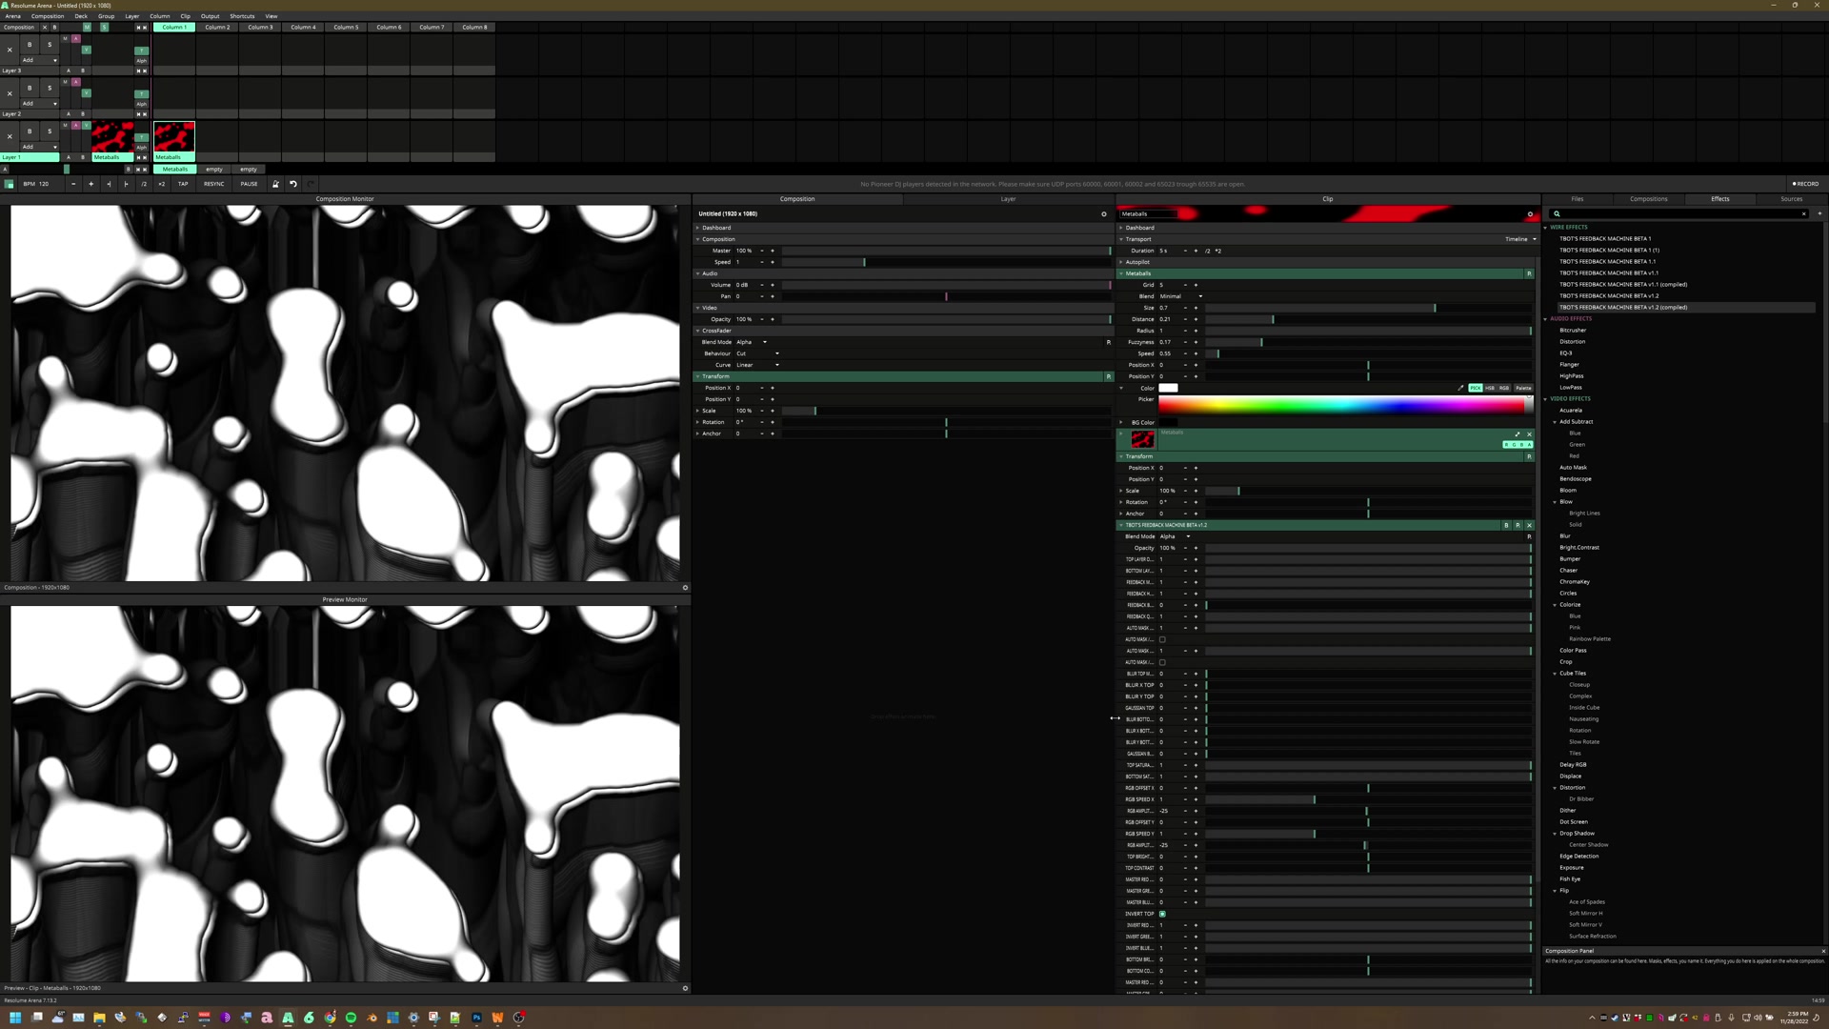Open the Output menu

click(x=210, y=16)
